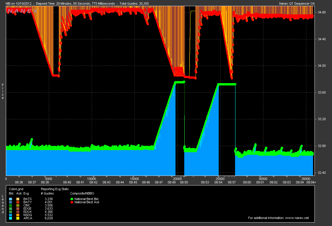The width and height of the screenshot is (332, 226).
Task: Click the 08:57 time axis label
Action: click(232, 182)
